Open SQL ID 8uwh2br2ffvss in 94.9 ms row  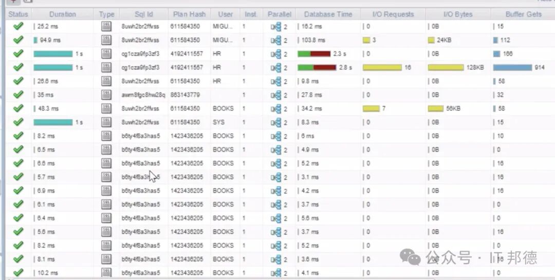pos(140,40)
